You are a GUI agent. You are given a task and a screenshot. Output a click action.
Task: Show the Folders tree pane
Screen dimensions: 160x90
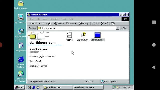pos(71,24)
